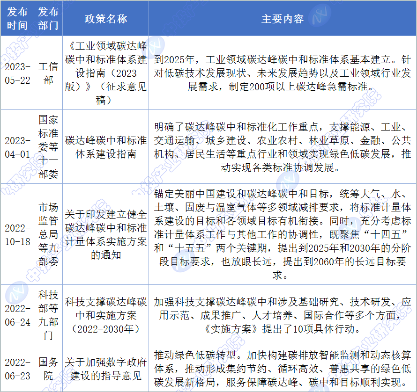Click the 2022-06-23 date cell
Image resolution: width=417 pixels, height=392 pixels.
point(17,369)
